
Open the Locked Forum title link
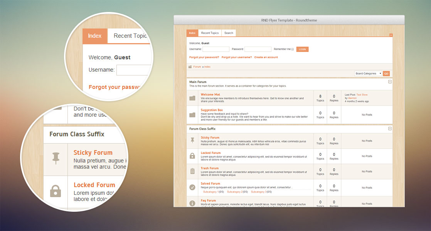coord(210,153)
